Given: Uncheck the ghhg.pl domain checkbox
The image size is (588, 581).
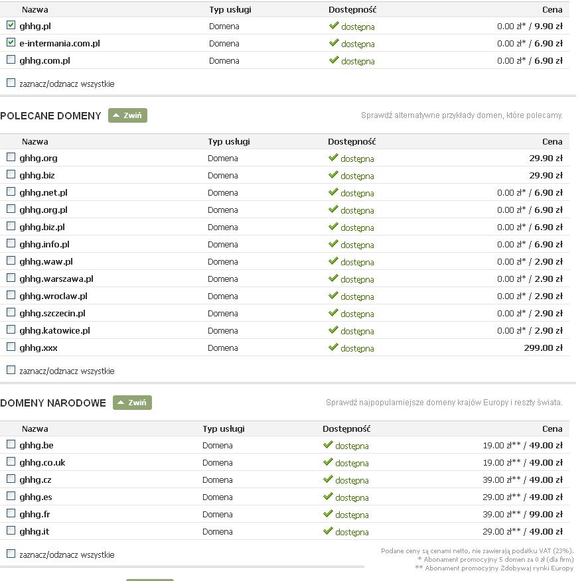Looking at the screenshot, I should click(11, 25).
